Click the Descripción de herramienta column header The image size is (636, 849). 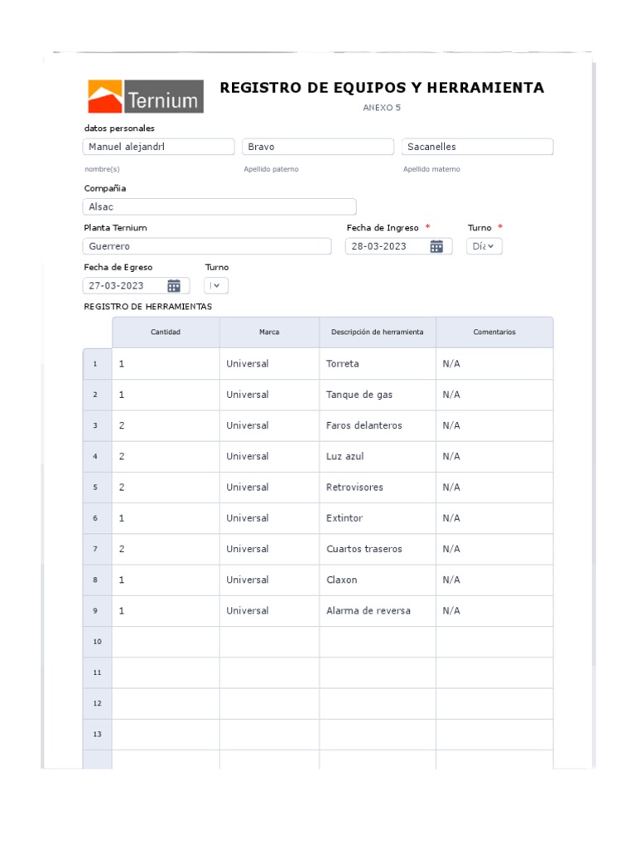(378, 332)
